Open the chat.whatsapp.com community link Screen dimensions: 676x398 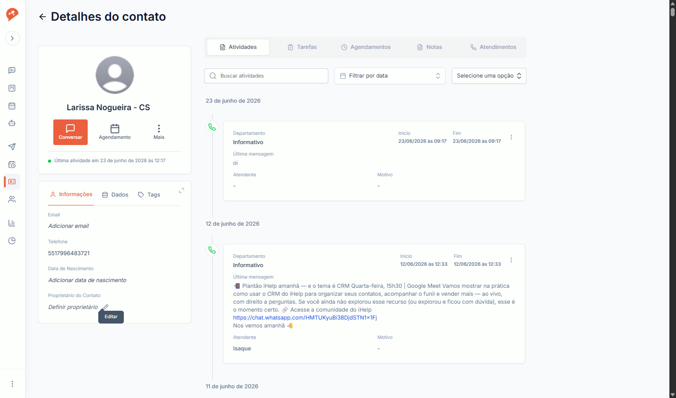305,318
